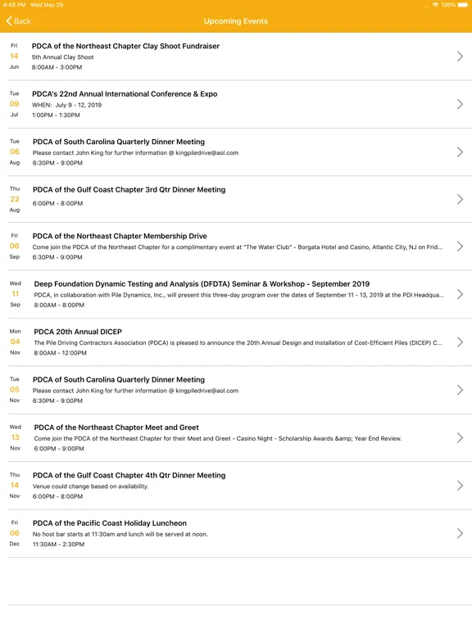Open chevron for PDCA 20th Annual DICEP
This screenshot has height=629, width=472.
[x=460, y=342]
